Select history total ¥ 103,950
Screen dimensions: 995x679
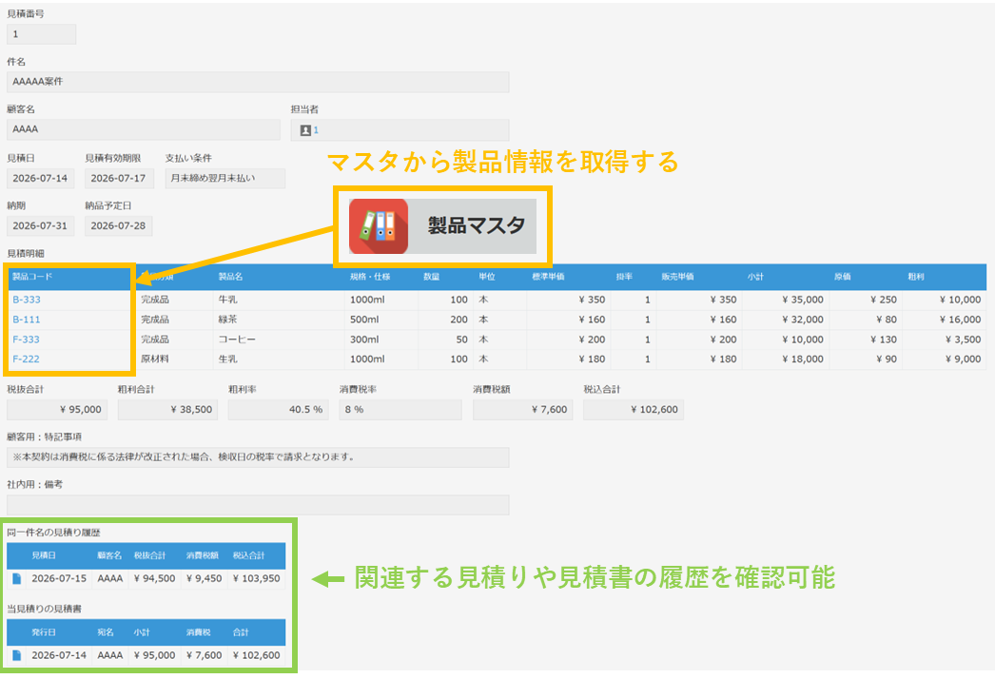click(257, 578)
